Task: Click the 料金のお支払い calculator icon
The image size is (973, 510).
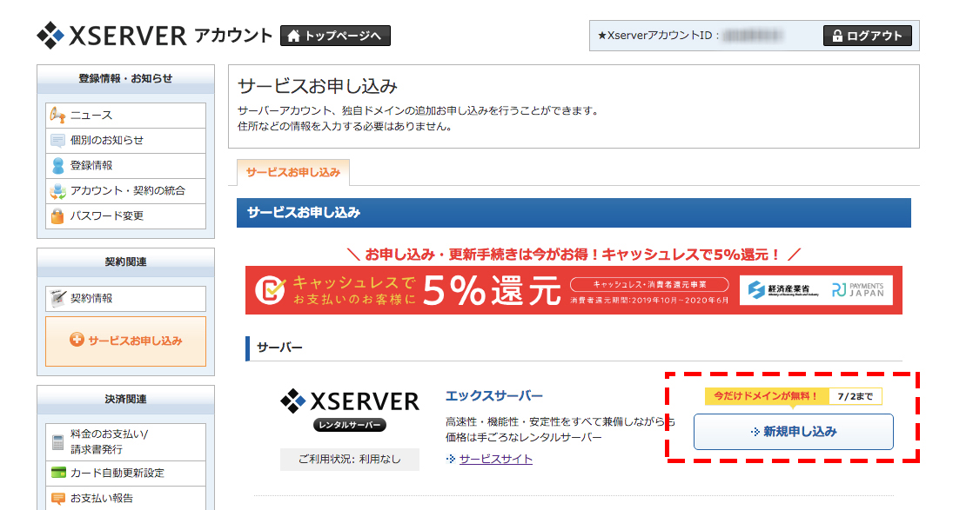Action: click(58, 441)
